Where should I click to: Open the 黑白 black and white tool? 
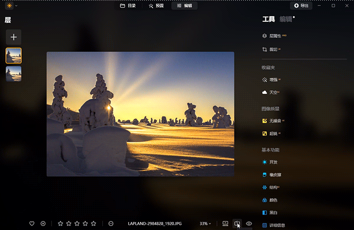tap(270, 212)
